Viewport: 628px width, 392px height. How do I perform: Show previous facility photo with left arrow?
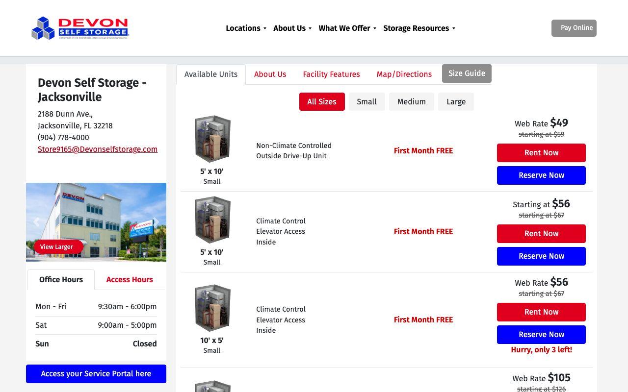[x=36, y=222]
